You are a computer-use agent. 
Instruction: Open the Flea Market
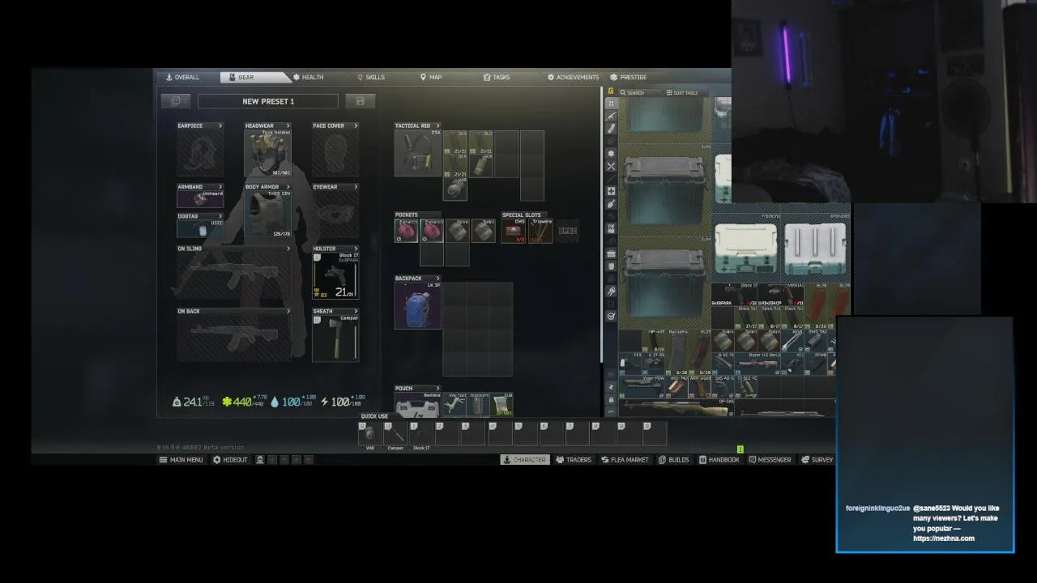point(625,460)
